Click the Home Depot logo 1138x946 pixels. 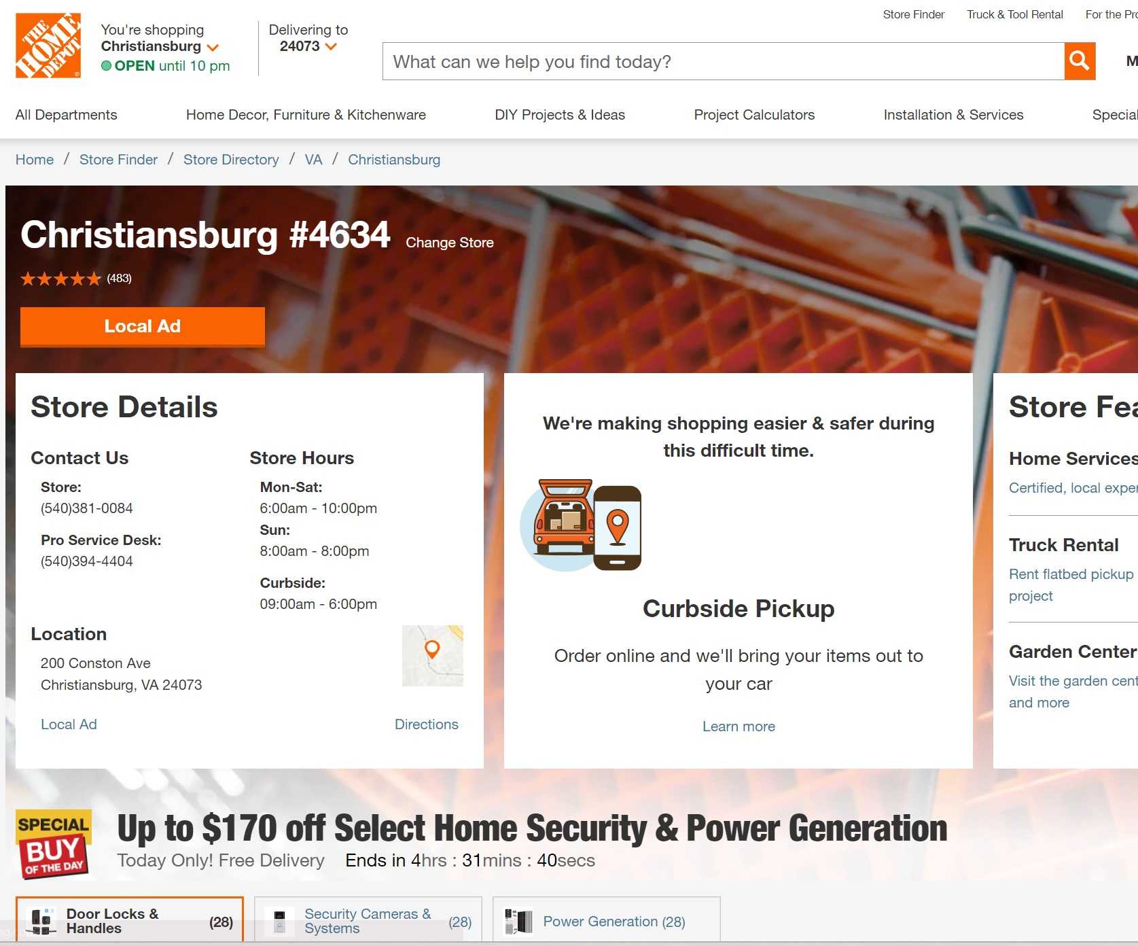(48, 46)
